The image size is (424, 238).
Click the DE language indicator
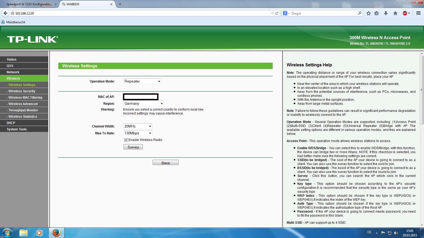tap(369, 232)
